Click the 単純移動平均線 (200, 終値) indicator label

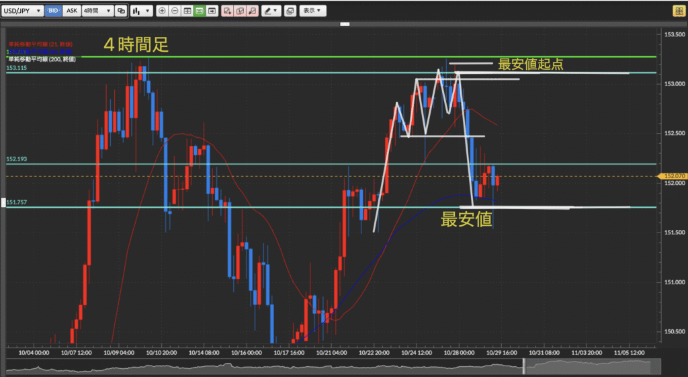click(42, 59)
